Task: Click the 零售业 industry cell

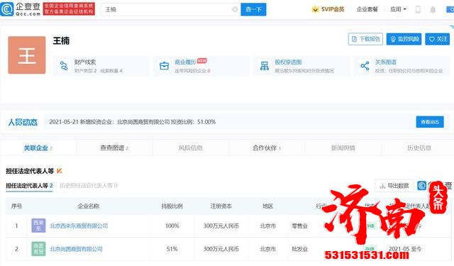Action: coord(299,226)
